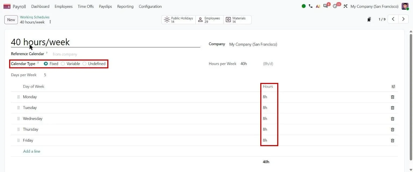Screen dimensions: 413x172
Task: Grab the Tuesday row drag handle
Action: click(x=19, y=108)
